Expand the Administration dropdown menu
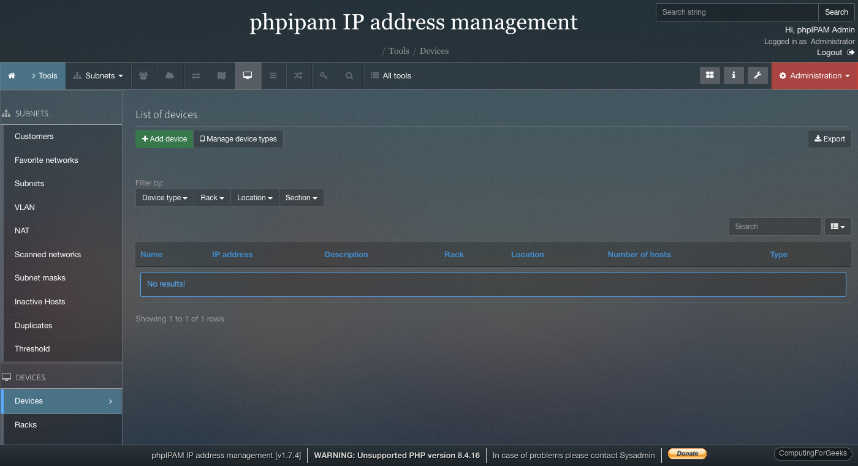The width and height of the screenshot is (858, 466). 814,75
